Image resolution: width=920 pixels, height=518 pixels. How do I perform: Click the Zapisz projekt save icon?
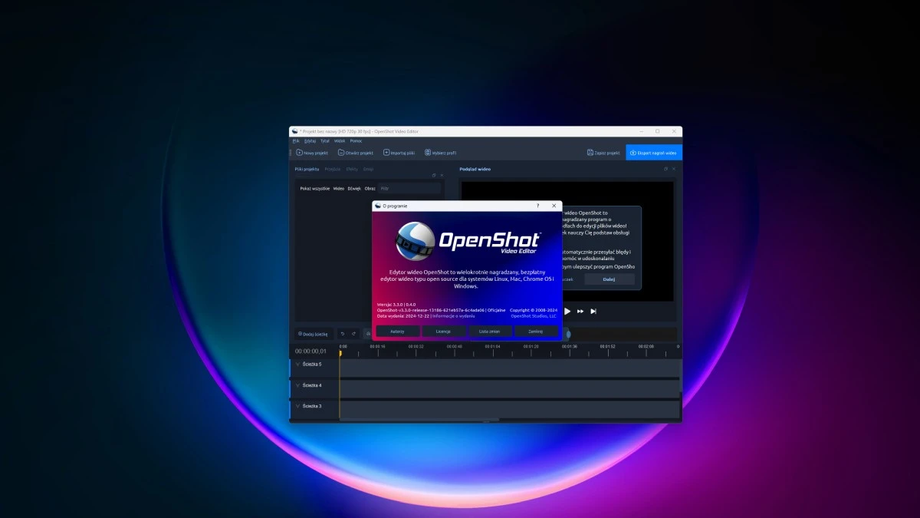click(x=590, y=153)
